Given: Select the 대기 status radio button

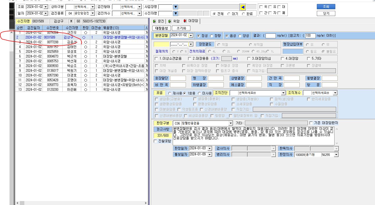Looking at the screenshot, I should (x=229, y=14).
